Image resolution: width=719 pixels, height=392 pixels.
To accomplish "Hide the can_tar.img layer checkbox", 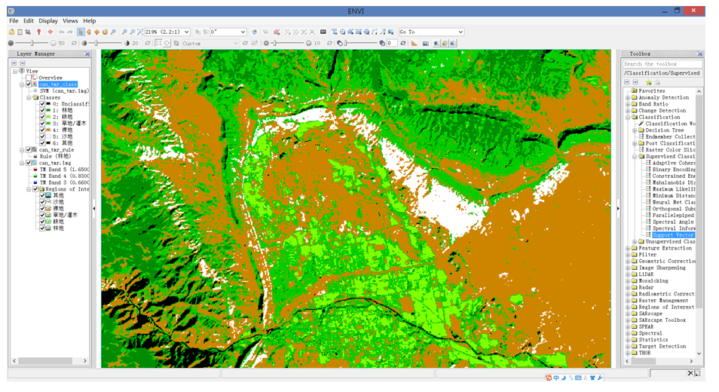I will (29, 163).
